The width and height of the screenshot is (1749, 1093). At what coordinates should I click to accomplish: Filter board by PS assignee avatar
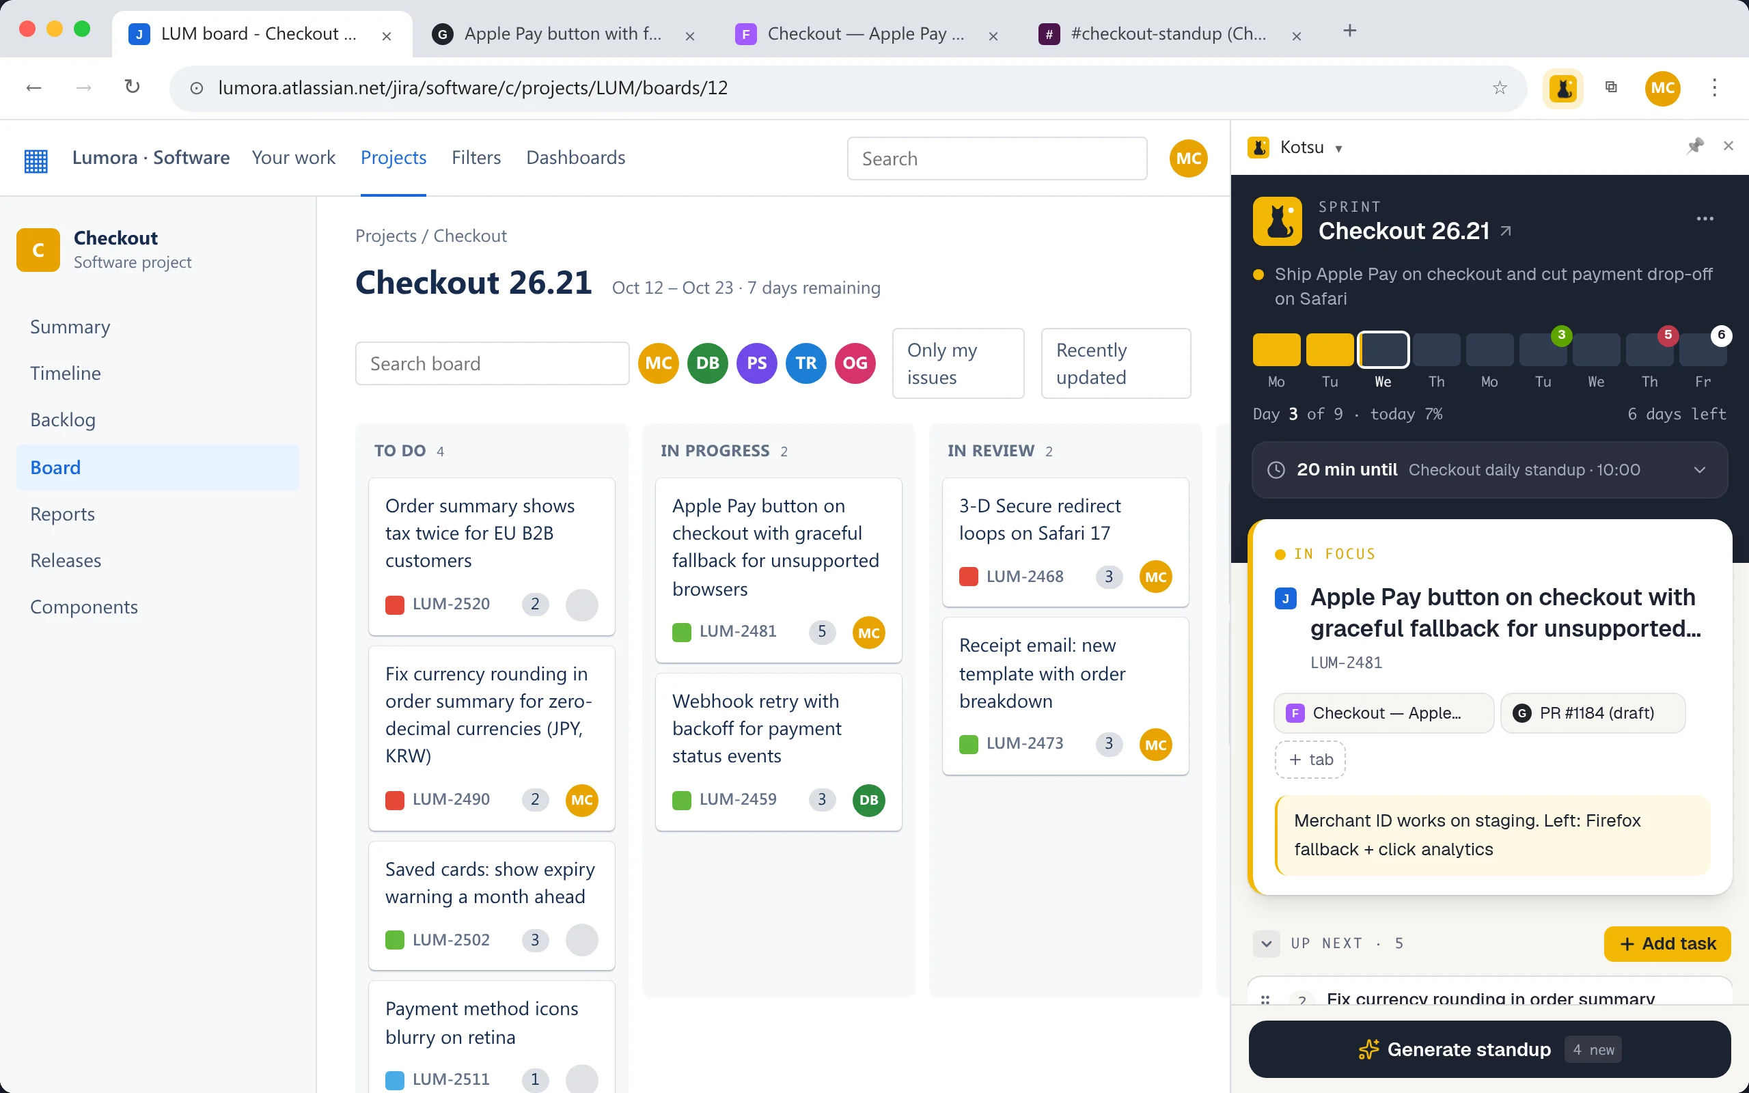click(756, 363)
